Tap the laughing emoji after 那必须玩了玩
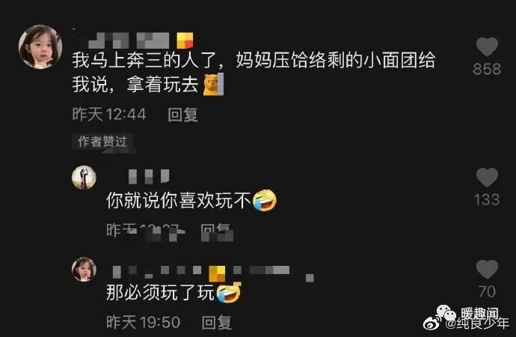Viewport: 516px width, 337px height. coord(229,293)
